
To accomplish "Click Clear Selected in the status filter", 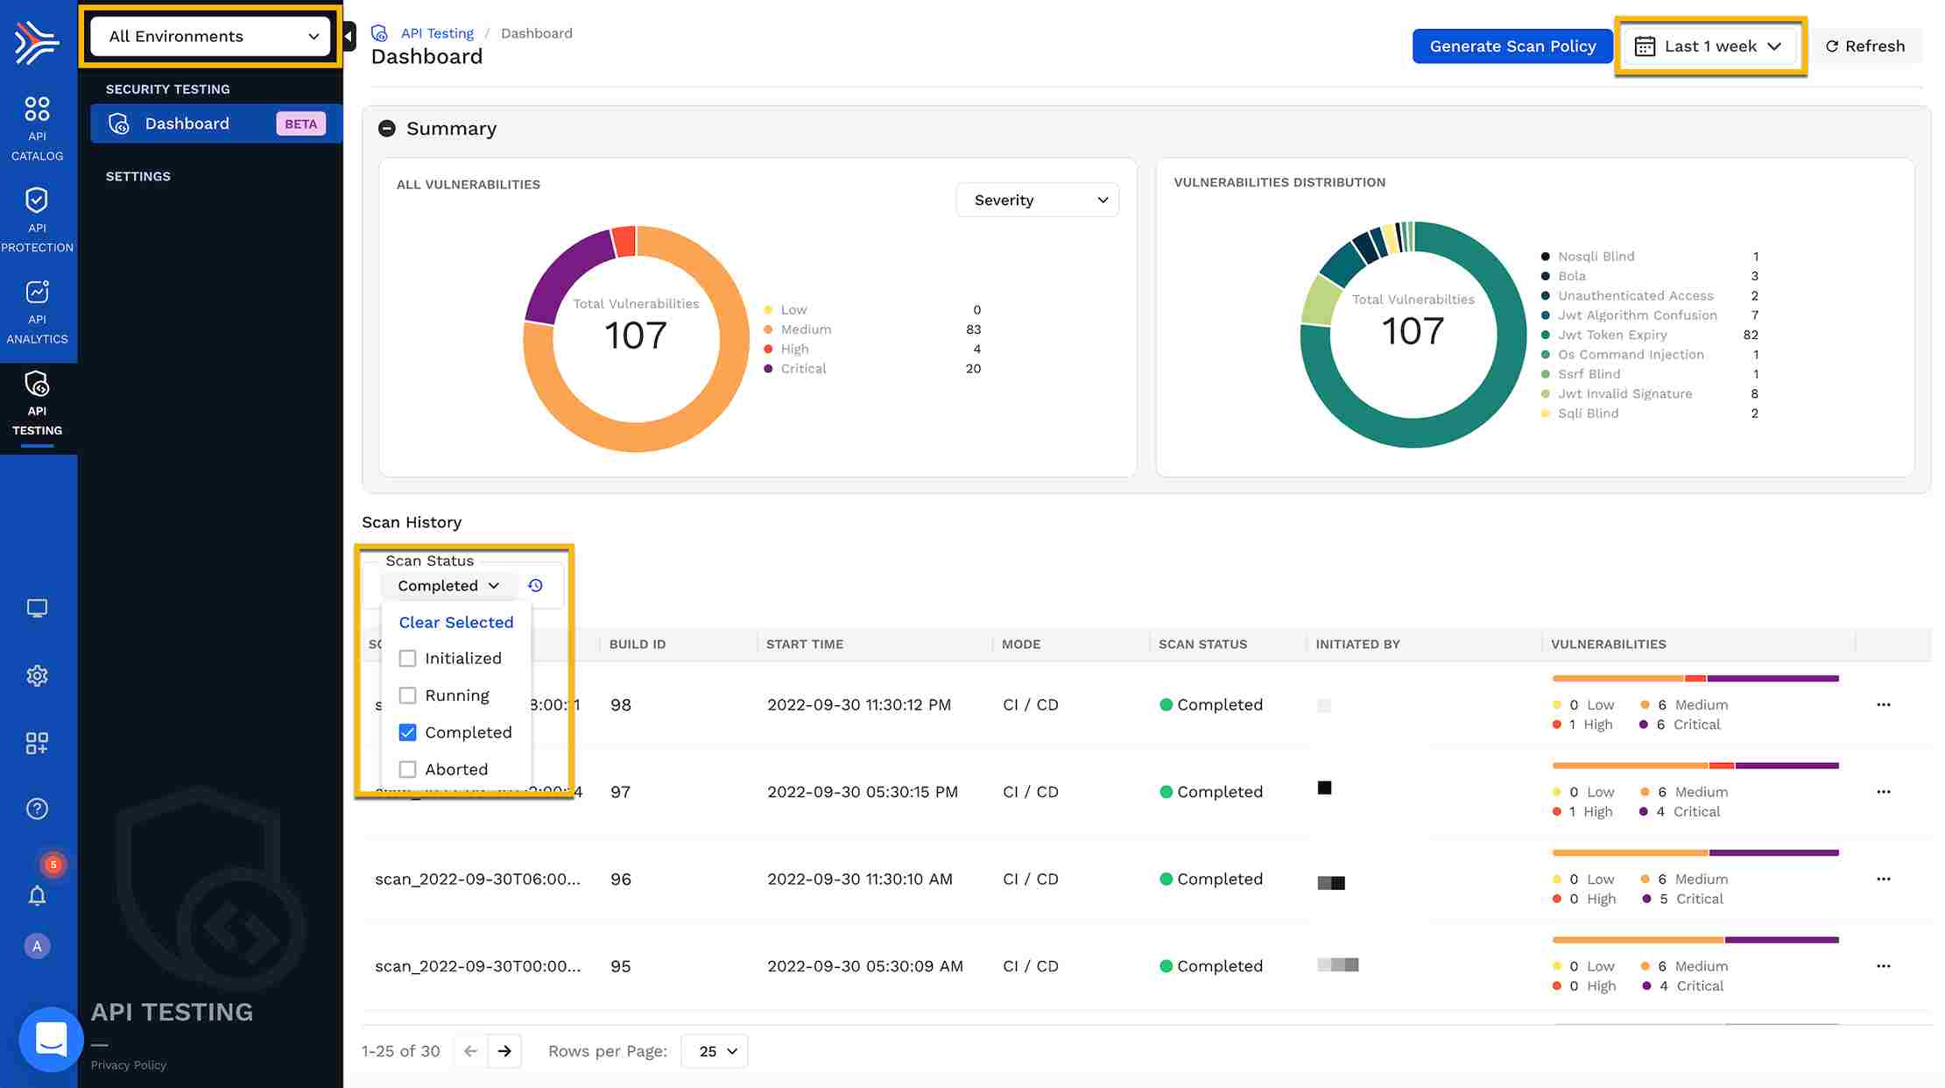I will click(455, 622).
